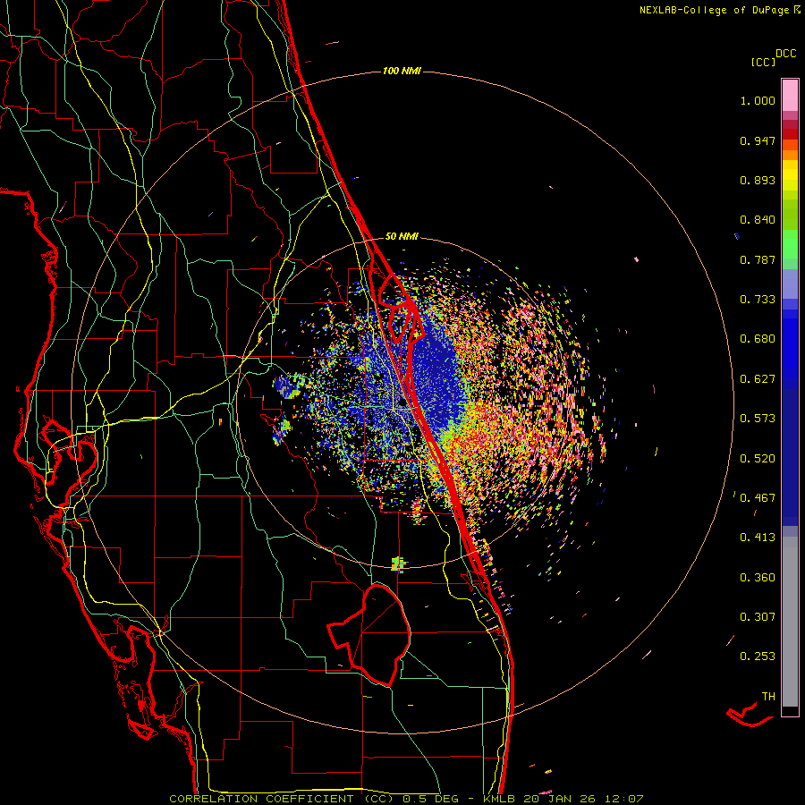
Task: Click the 0.947 legend value
Action: click(758, 140)
